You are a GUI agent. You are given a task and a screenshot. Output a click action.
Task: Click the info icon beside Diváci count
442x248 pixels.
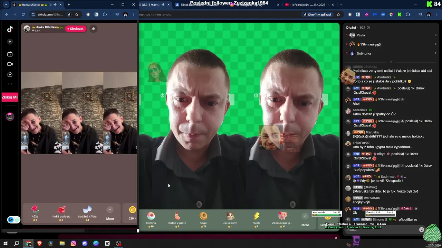[368, 28]
